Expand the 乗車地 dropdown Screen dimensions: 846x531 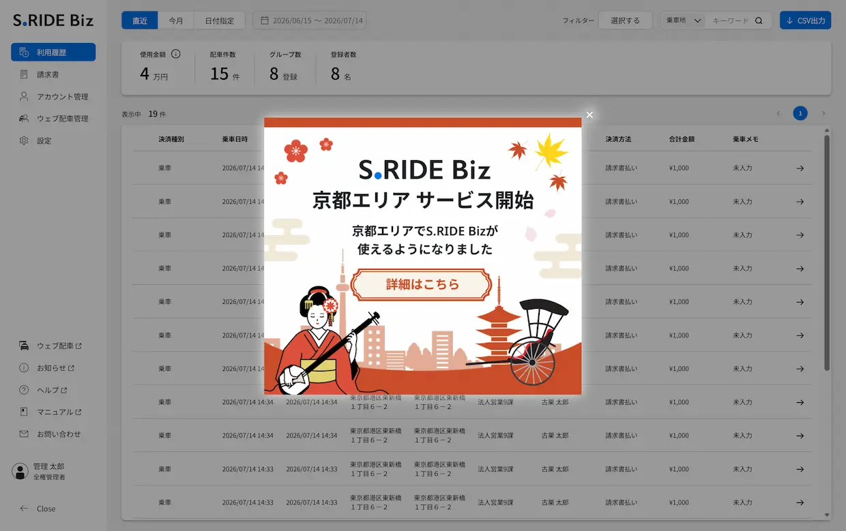tap(683, 20)
